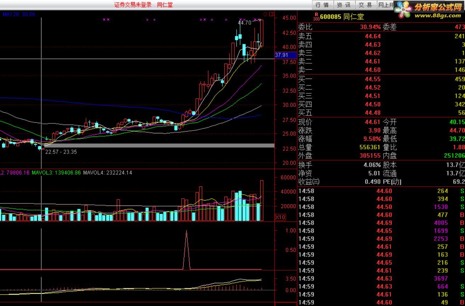465x306 pixels.
Task: Click the 最低 39.72 low value
Action: 457,139
